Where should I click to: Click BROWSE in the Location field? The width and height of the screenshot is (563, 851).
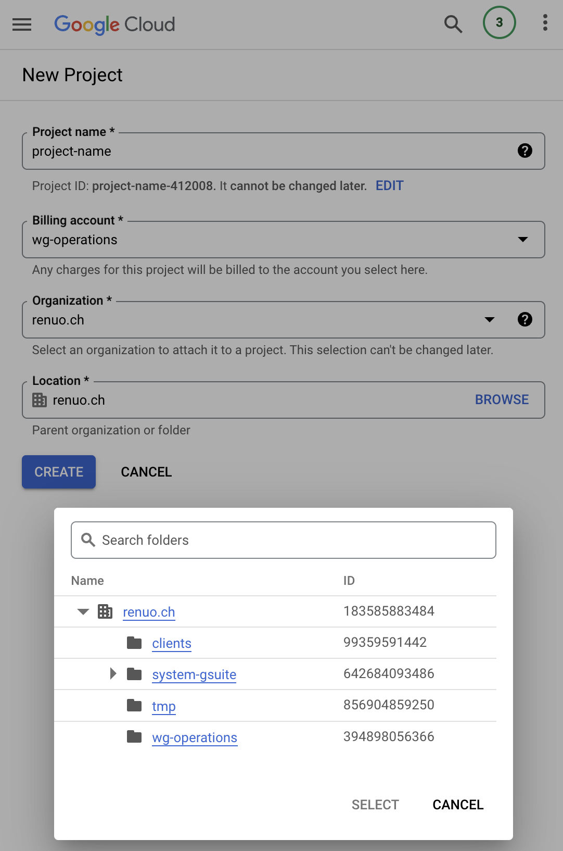(502, 399)
